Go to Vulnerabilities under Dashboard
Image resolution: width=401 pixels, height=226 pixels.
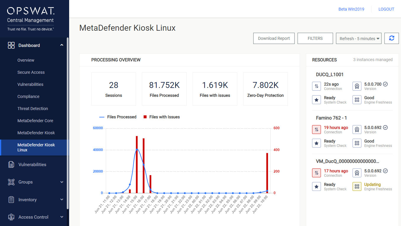pos(30,84)
